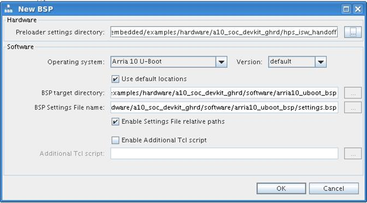
Task: Disable Enable Settings File relative paths
Action: pyautogui.click(x=115, y=121)
